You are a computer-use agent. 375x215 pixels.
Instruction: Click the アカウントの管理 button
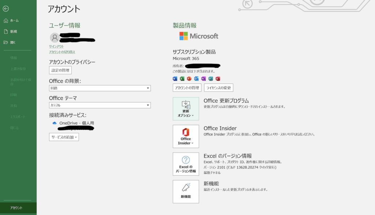click(x=187, y=88)
